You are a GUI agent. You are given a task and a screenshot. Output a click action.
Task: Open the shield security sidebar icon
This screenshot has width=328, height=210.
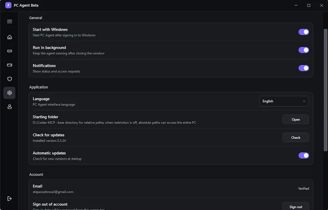(x=9, y=79)
